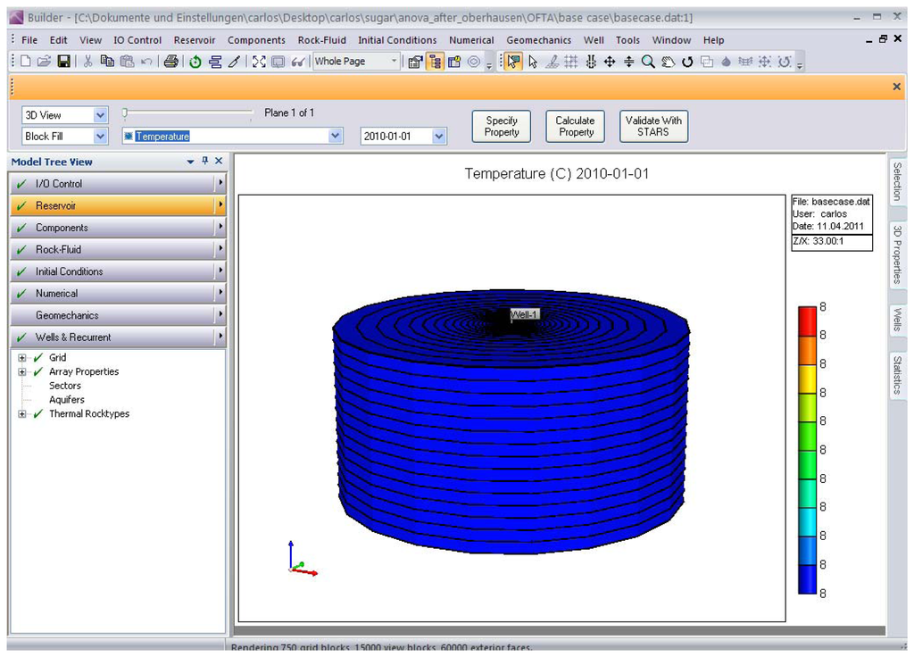Click the Print icon in toolbar
The image size is (914, 657).
(x=170, y=62)
